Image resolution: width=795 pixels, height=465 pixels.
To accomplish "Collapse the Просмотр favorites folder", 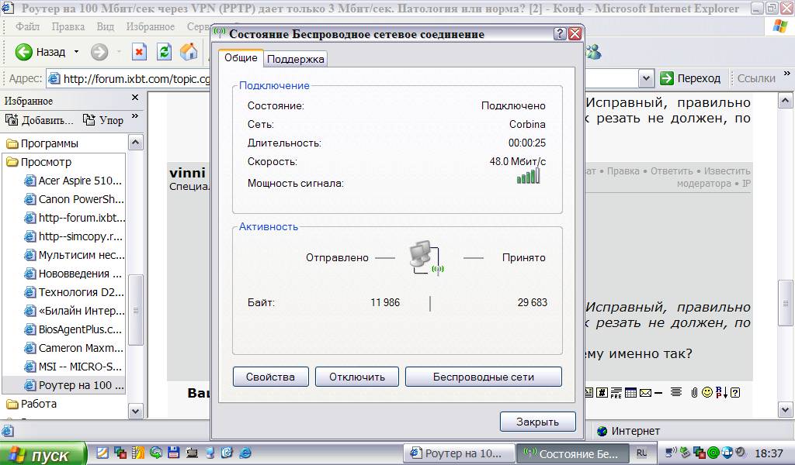I will pyautogui.click(x=45, y=162).
